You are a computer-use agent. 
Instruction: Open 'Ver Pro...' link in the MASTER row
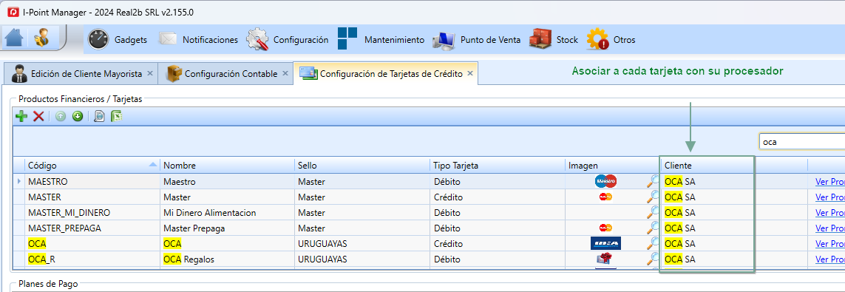click(x=830, y=197)
